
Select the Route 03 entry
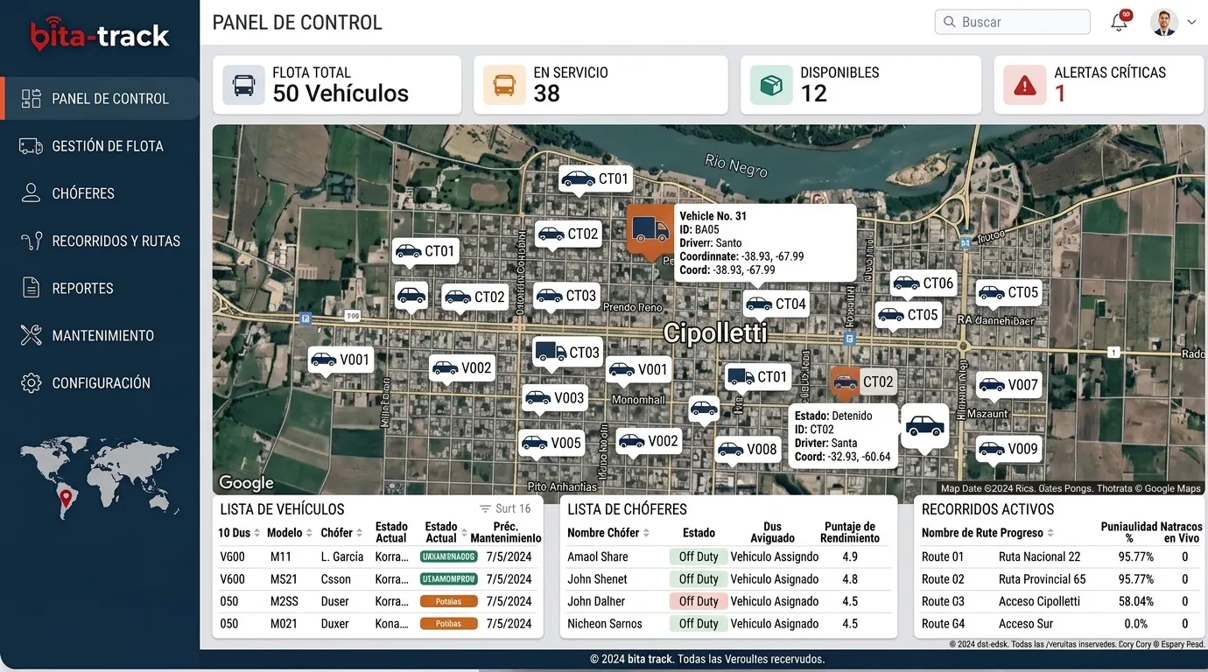[x=943, y=602]
